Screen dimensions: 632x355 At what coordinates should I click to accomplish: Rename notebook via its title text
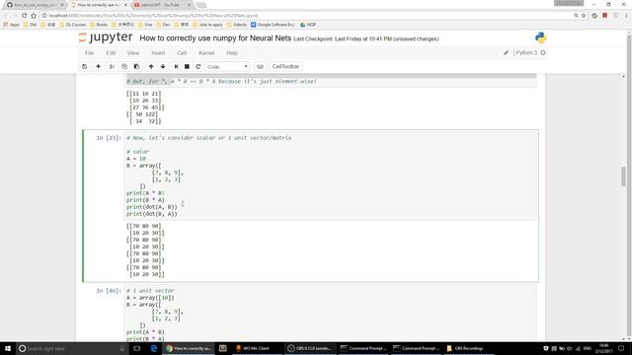coord(215,38)
